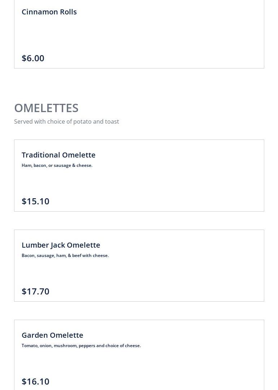Open the Traditional Omelette title

pyautogui.click(x=58, y=155)
